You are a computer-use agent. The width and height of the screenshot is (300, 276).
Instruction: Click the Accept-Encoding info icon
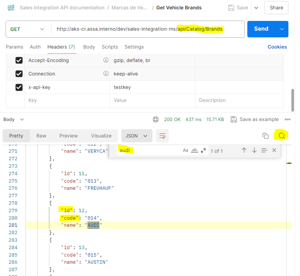(x=106, y=60)
